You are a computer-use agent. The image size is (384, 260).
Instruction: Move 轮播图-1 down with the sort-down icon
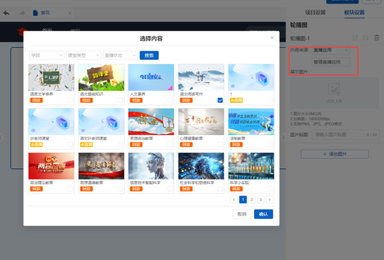[x=366, y=38]
